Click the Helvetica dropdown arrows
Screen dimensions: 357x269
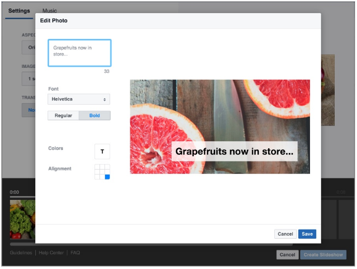(104, 99)
